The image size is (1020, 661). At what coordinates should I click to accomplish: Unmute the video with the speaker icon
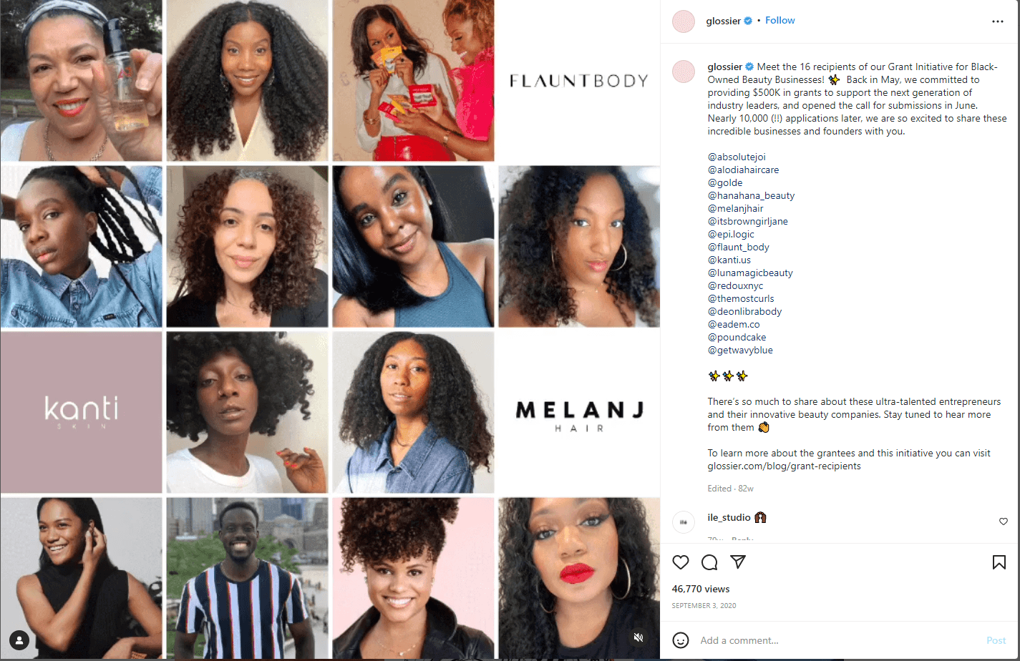pos(638,637)
